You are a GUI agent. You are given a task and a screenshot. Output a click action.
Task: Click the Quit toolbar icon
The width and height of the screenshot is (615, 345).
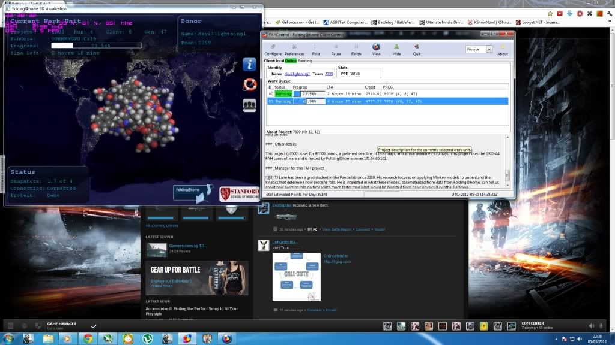(x=416, y=49)
